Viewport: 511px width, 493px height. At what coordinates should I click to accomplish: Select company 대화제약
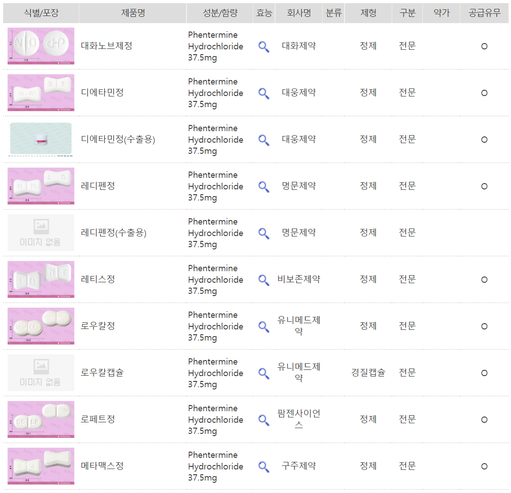coord(299,46)
